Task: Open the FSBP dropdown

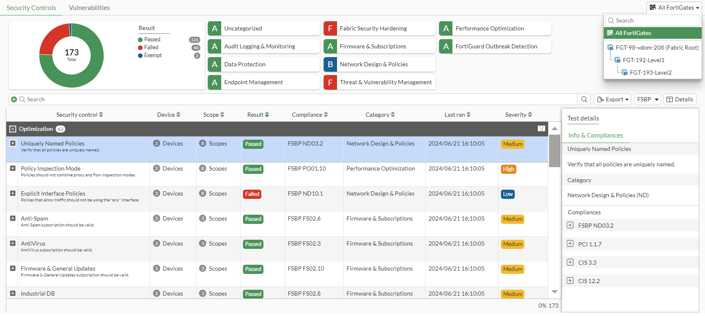Action: coord(647,99)
